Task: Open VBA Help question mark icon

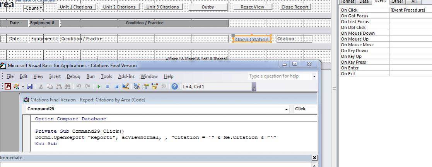Action: point(174,86)
